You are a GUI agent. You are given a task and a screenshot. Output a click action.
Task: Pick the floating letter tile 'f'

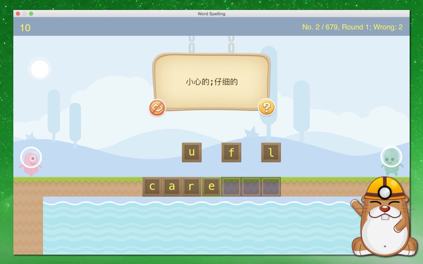231,152
